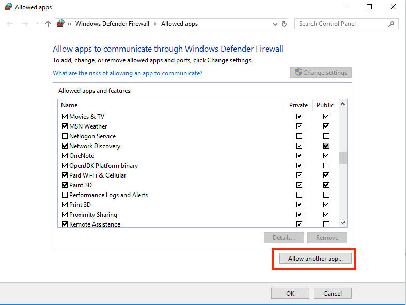Click the list scroll down arrow
Viewport: 406px width, 305px height.
point(342,223)
